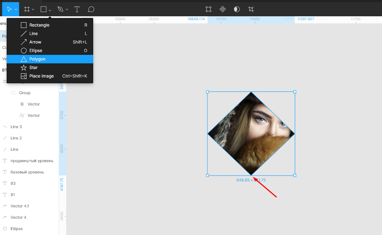Choose Star from the shape menu
This screenshot has height=235, width=382.
point(33,68)
